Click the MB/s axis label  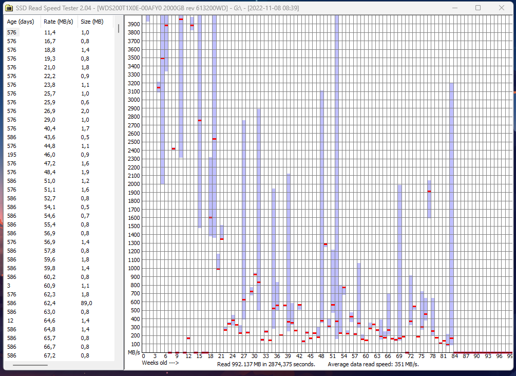pyautogui.click(x=133, y=352)
